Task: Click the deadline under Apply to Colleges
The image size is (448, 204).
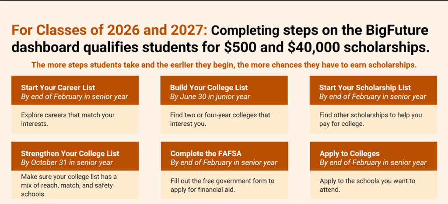Action: point(373,163)
